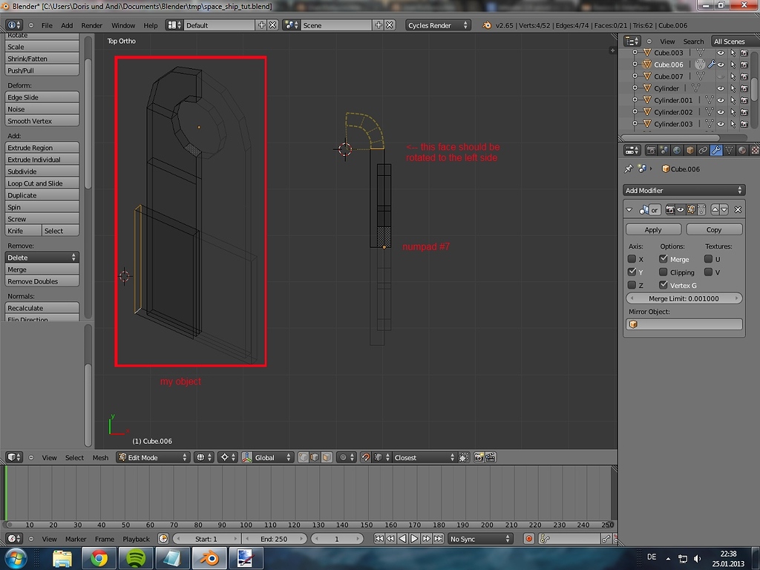Enable the Z axis checkbox in the mirror modifier
The height and width of the screenshot is (570, 760).
tap(632, 285)
